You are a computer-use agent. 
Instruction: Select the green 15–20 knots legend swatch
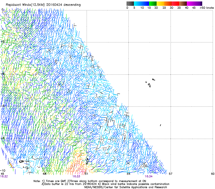tap(153, 3)
